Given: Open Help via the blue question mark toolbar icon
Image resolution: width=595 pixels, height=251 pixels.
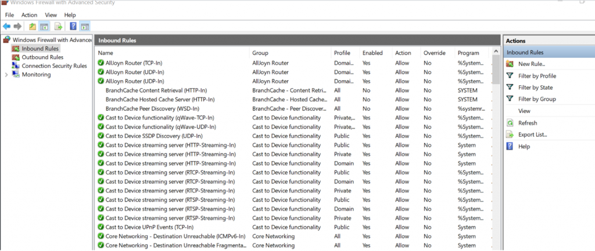Looking at the screenshot, I should pos(73,27).
